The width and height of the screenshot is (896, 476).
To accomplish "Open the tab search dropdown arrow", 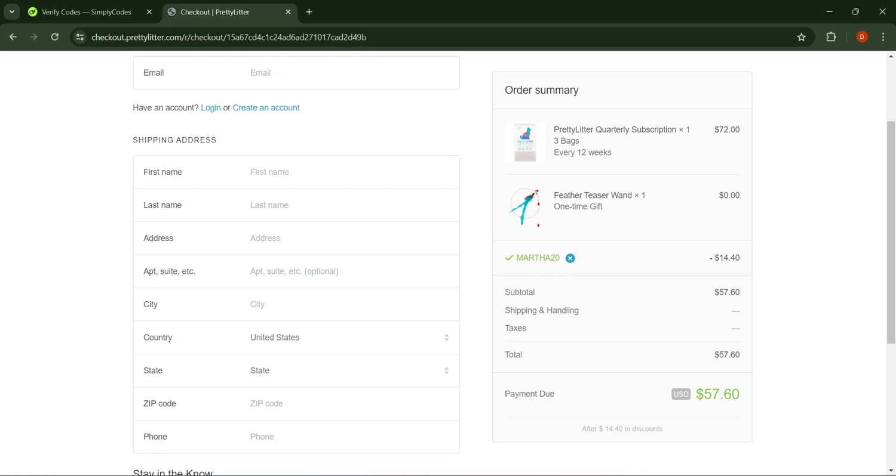I will [x=11, y=12].
